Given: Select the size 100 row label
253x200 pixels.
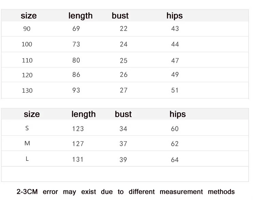Looking at the screenshot, I should point(27,44).
